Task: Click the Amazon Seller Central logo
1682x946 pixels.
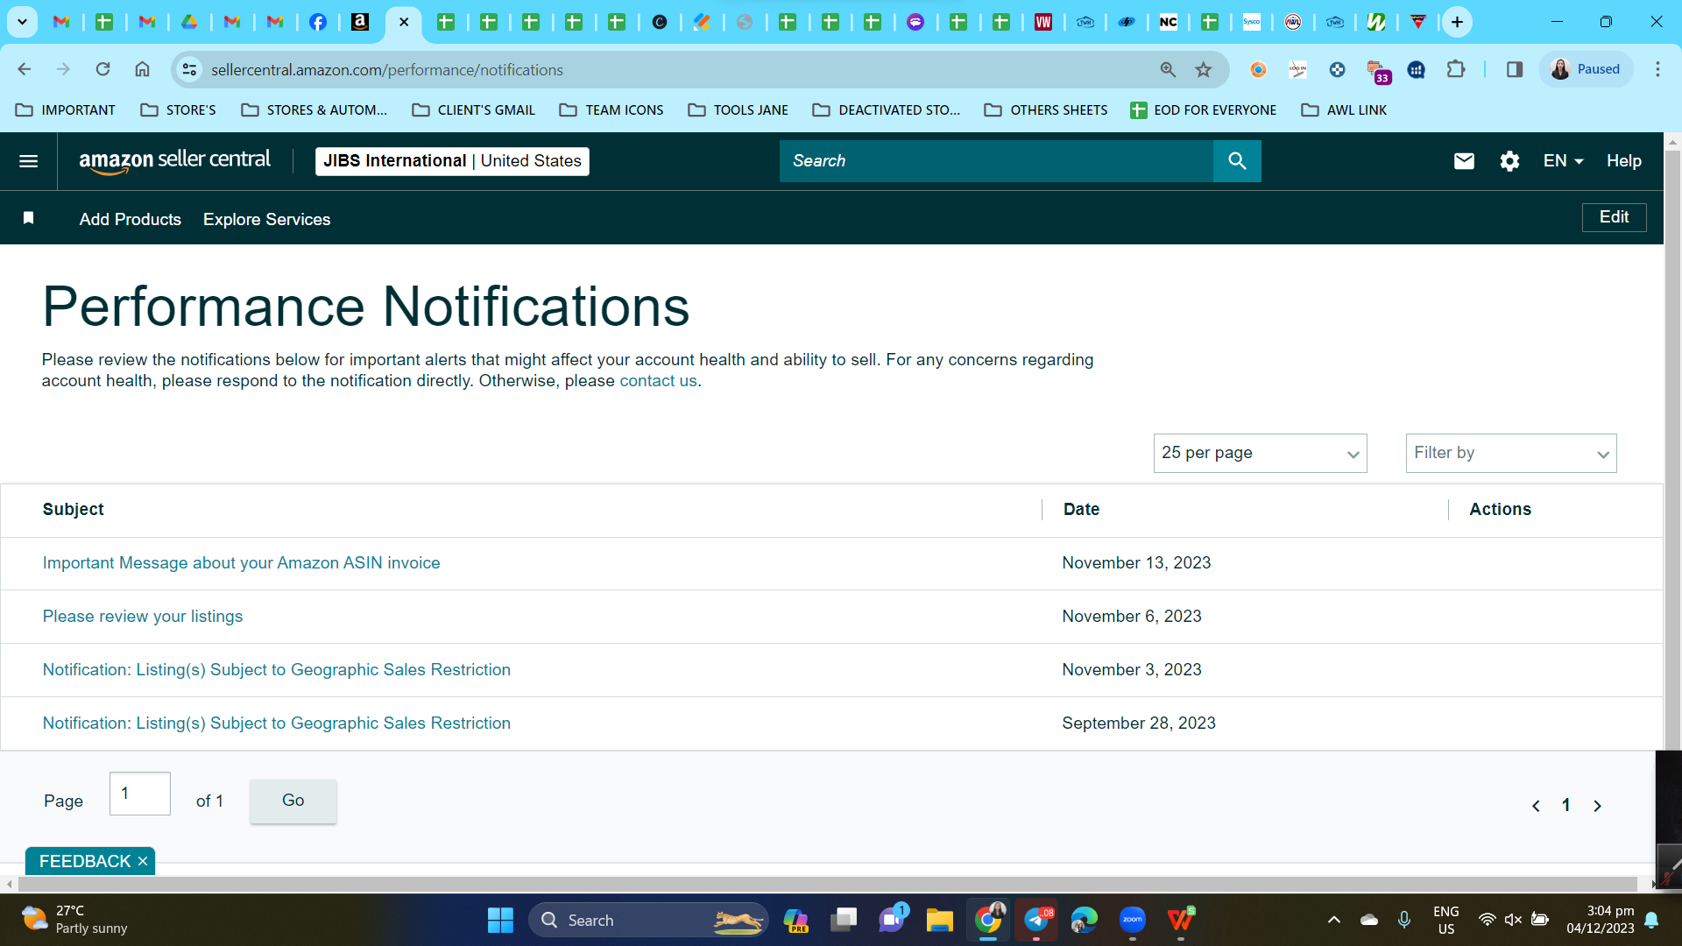Action: (174, 161)
